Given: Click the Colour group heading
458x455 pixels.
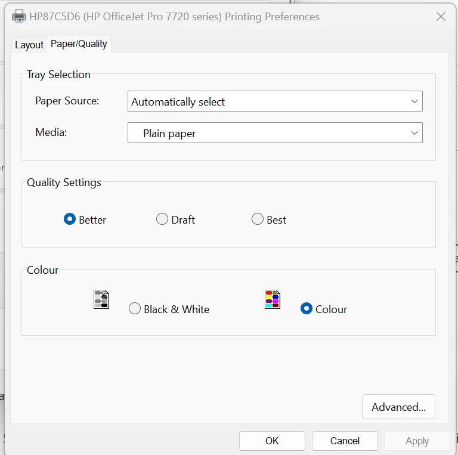Looking at the screenshot, I should tap(43, 270).
